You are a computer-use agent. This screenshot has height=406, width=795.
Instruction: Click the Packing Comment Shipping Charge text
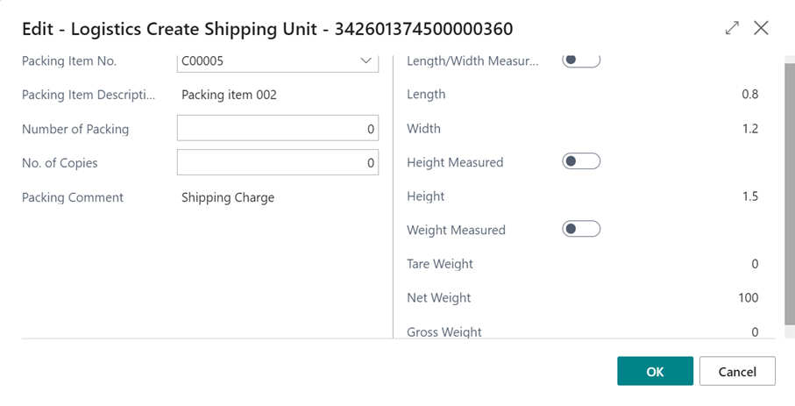point(228,198)
